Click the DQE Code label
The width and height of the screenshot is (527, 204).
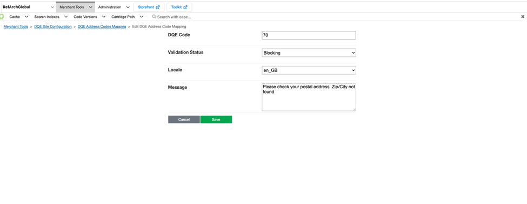point(179,35)
